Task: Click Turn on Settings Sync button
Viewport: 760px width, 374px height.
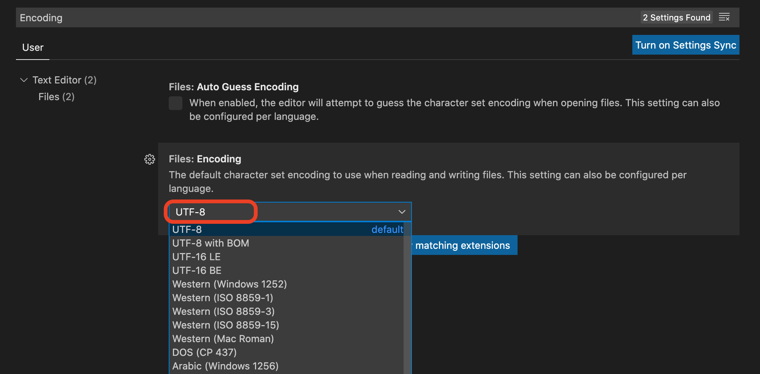Action: pyautogui.click(x=686, y=45)
